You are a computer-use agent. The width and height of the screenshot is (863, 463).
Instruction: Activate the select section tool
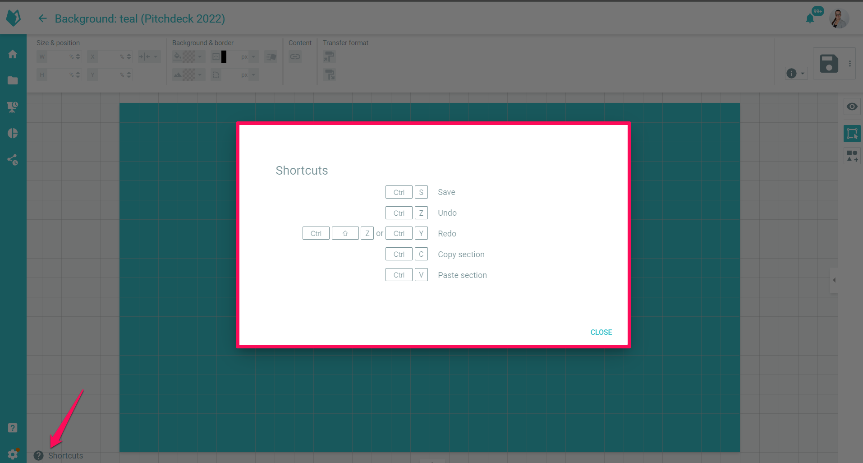852,134
